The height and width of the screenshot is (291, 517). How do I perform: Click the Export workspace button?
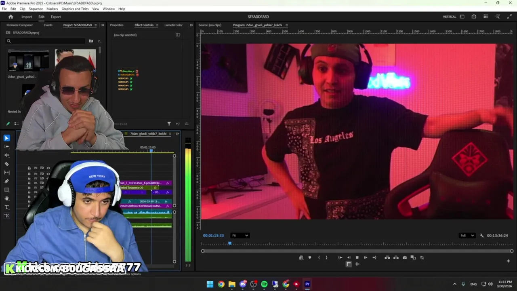click(x=56, y=17)
